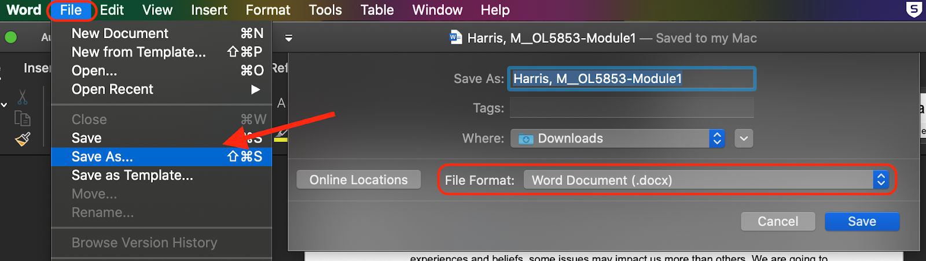The width and height of the screenshot is (926, 261).
Task: Open the Customize Quick Access Toolbar arrow
Action: [289, 38]
